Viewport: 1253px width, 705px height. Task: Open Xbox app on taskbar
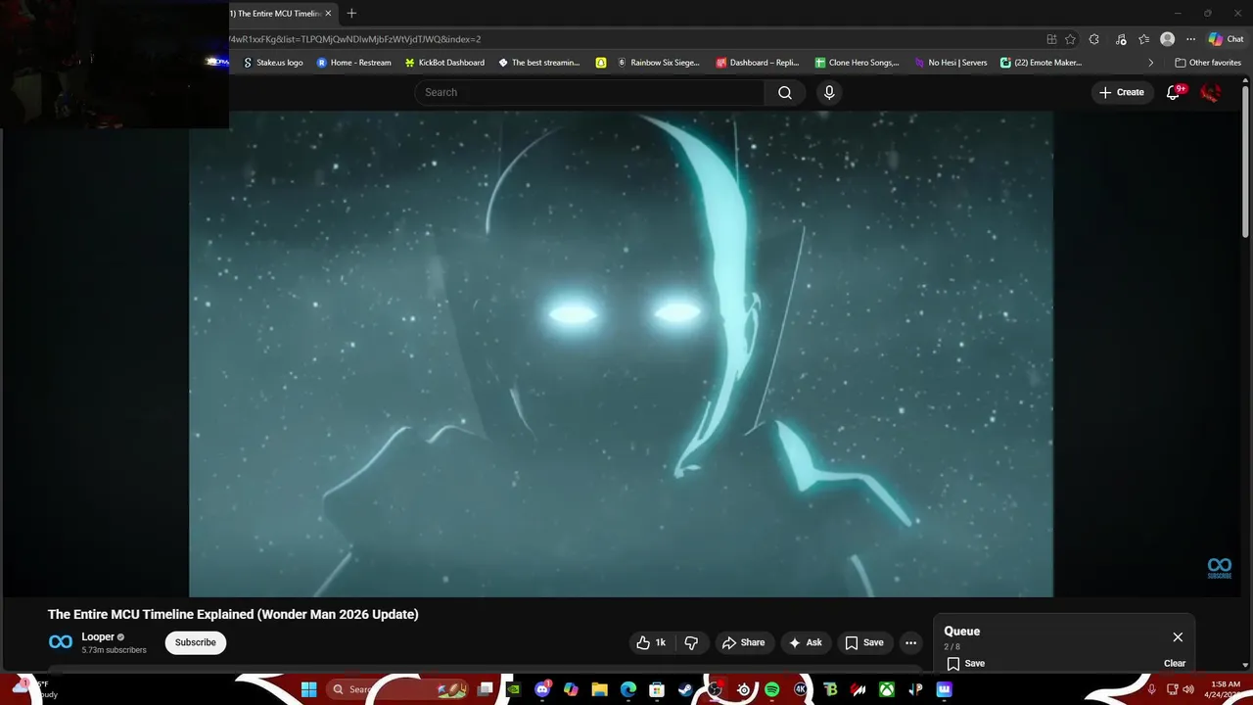click(887, 689)
